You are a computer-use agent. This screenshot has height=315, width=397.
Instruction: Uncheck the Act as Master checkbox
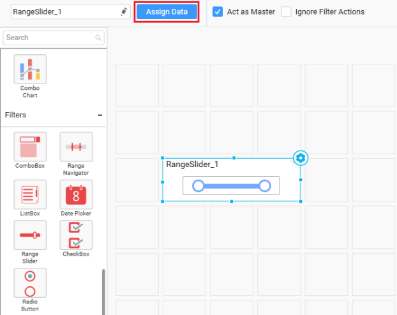[218, 11]
